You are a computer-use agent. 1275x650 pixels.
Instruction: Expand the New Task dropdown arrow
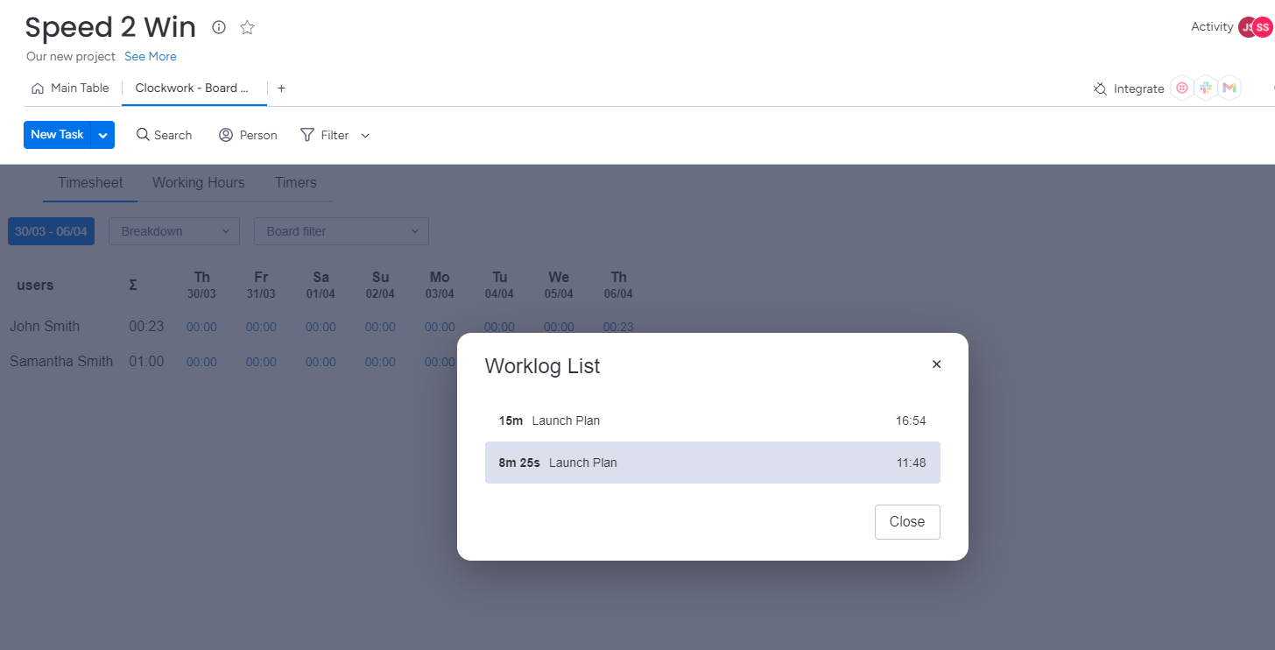coord(103,135)
